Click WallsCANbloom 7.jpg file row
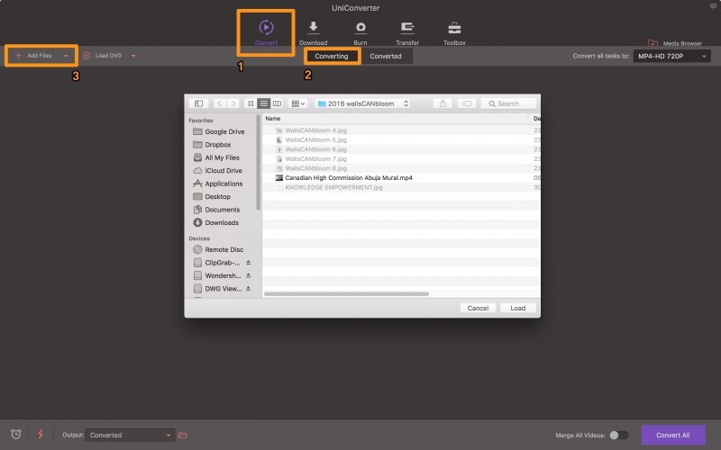721x450 pixels. click(x=401, y=159)
